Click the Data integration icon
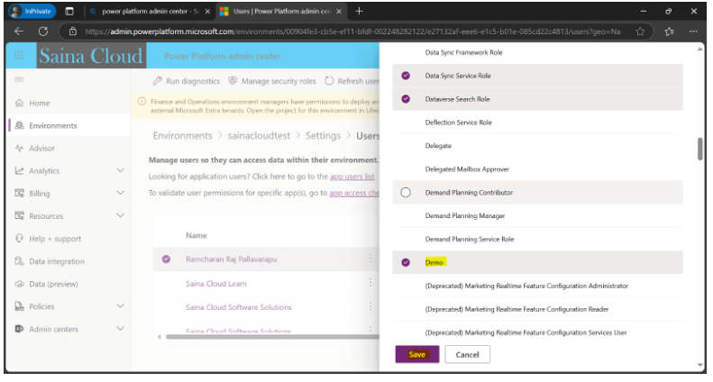Viewport: 713px width, 382px height. [19, 261]
